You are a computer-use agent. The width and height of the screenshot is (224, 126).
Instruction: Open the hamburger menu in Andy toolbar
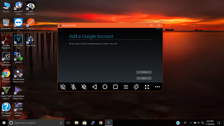(126, 87)
